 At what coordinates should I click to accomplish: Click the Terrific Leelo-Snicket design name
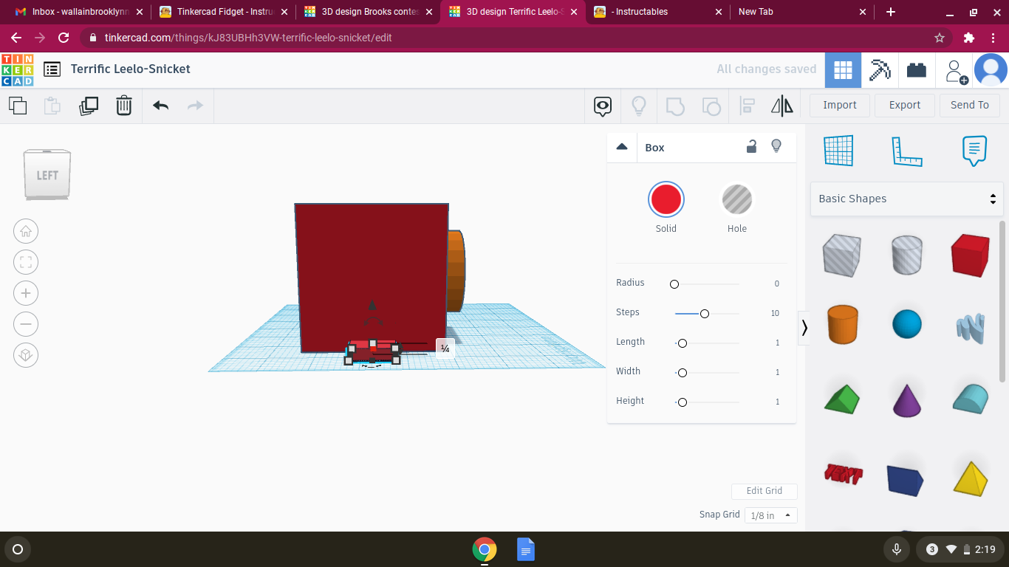(x=131, y=69)
